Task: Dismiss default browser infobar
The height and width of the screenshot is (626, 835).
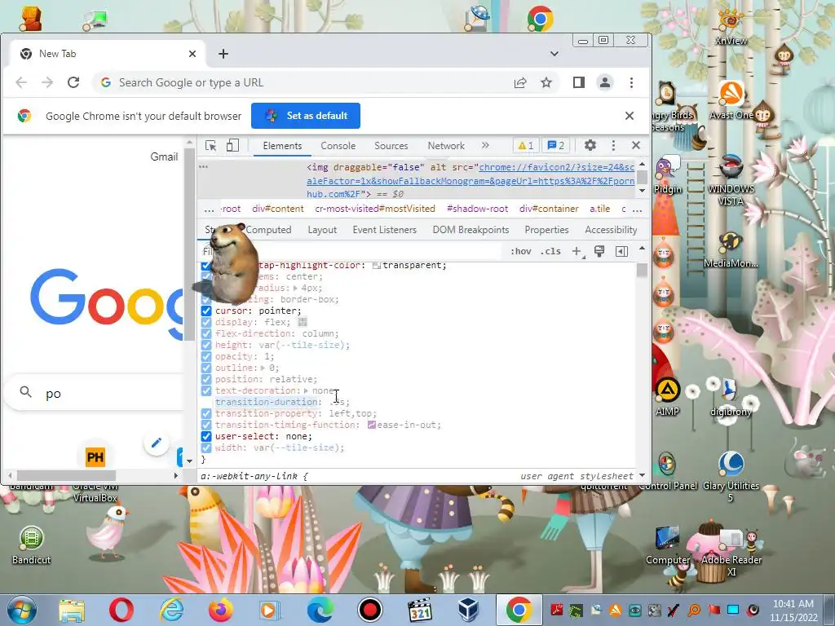Action: (630, 116)
